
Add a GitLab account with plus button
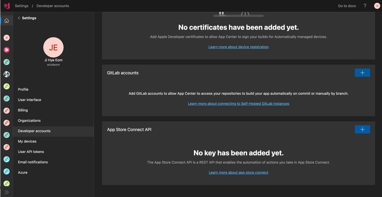[363, 73]
